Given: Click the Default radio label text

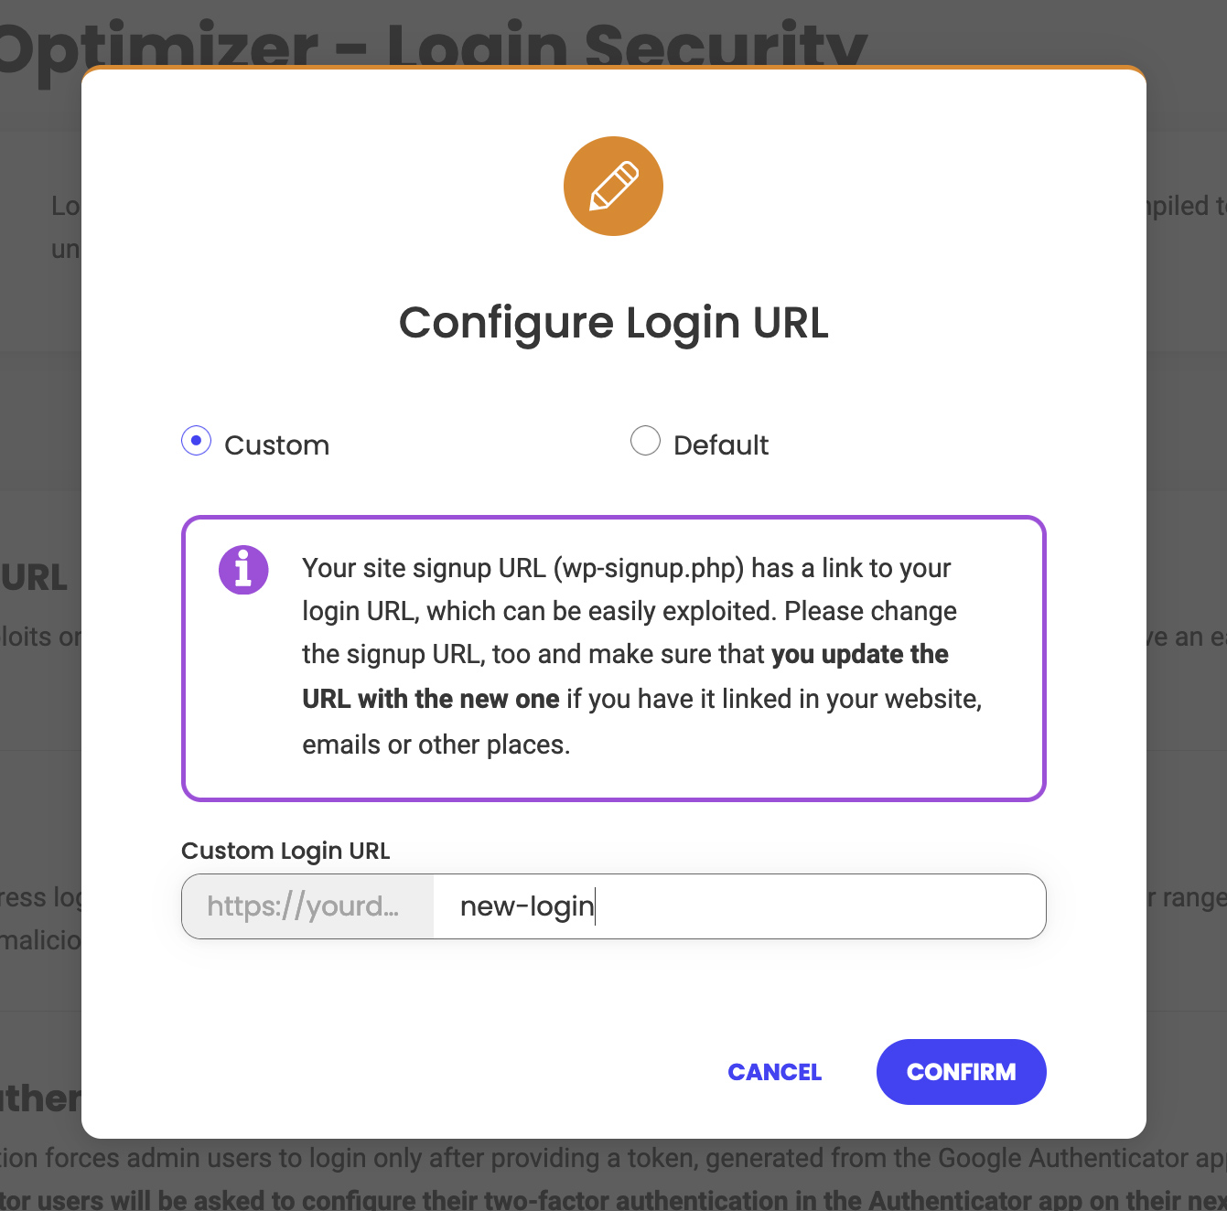Looking at the screenshot, I should point(721,445).
